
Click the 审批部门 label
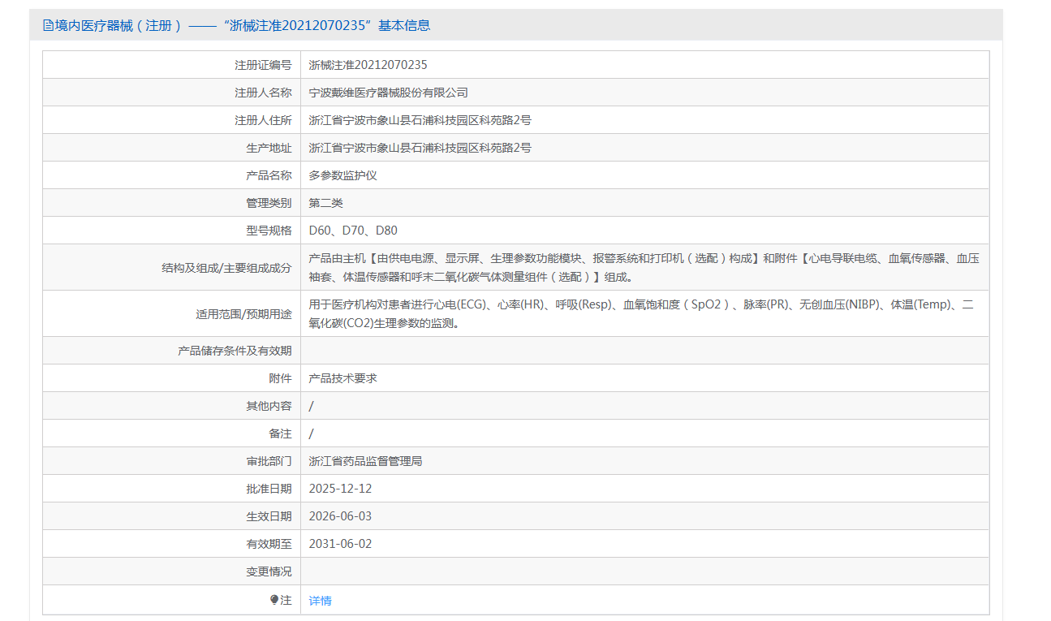point(269,461)
